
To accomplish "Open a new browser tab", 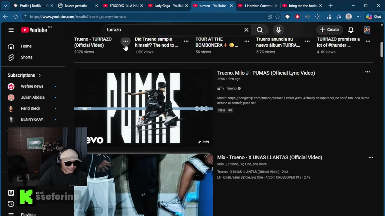I will click(331, 5).
